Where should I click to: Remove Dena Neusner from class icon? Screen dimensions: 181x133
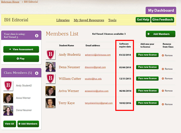tap(163, 69)
